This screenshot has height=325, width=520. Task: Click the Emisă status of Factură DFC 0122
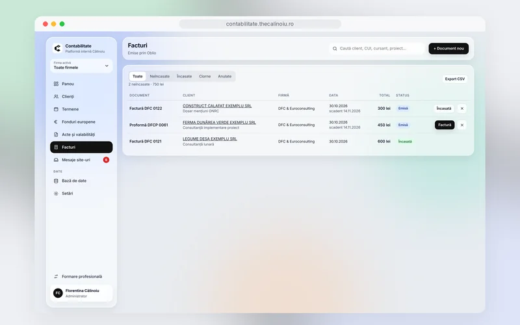point(403,109)
